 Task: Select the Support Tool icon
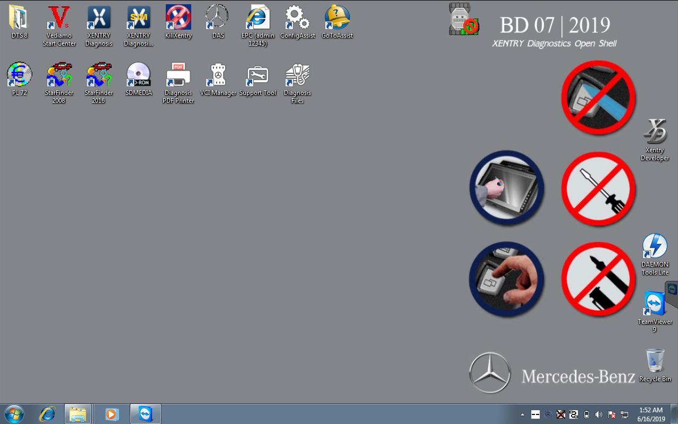click(257, 79)
